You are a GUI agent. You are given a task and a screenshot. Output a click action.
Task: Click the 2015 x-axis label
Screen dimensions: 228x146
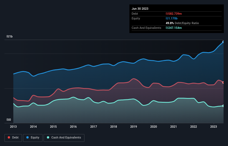(x=53, y=127)
